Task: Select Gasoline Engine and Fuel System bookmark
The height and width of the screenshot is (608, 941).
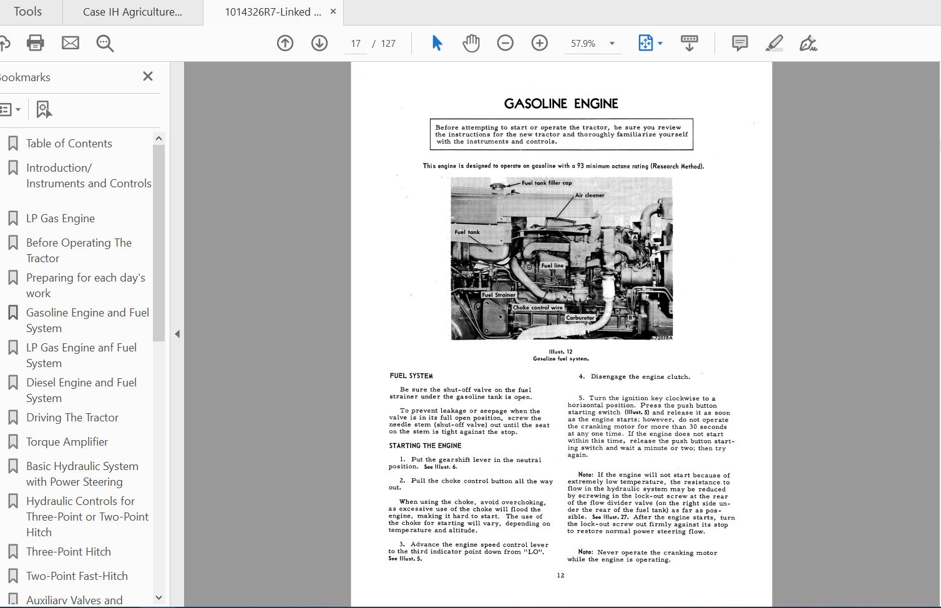Action: 87,320
